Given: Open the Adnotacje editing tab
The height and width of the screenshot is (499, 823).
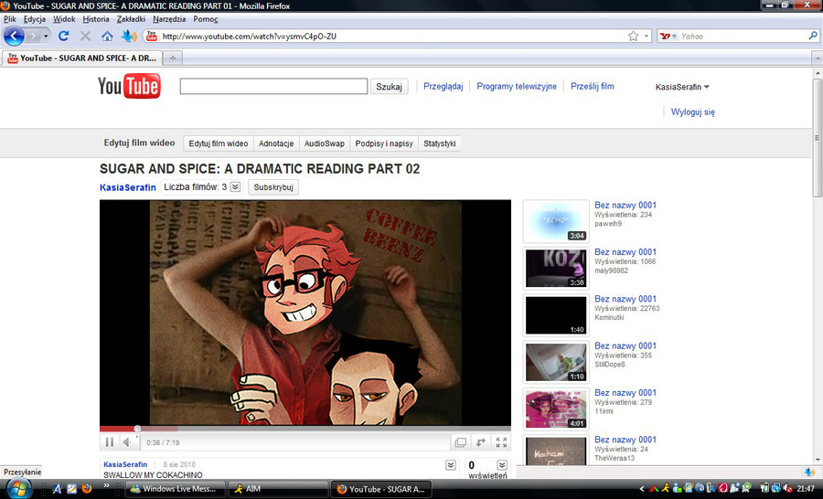Looking at the screenshot, I should [x=276, y=143].
